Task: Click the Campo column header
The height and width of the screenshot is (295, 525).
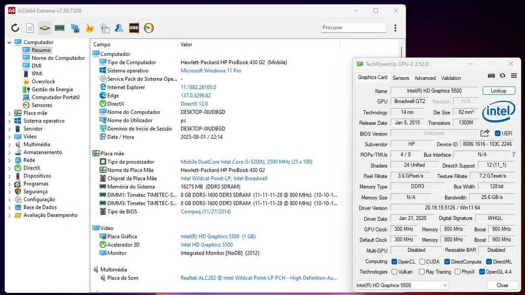Action: [134, 44]
